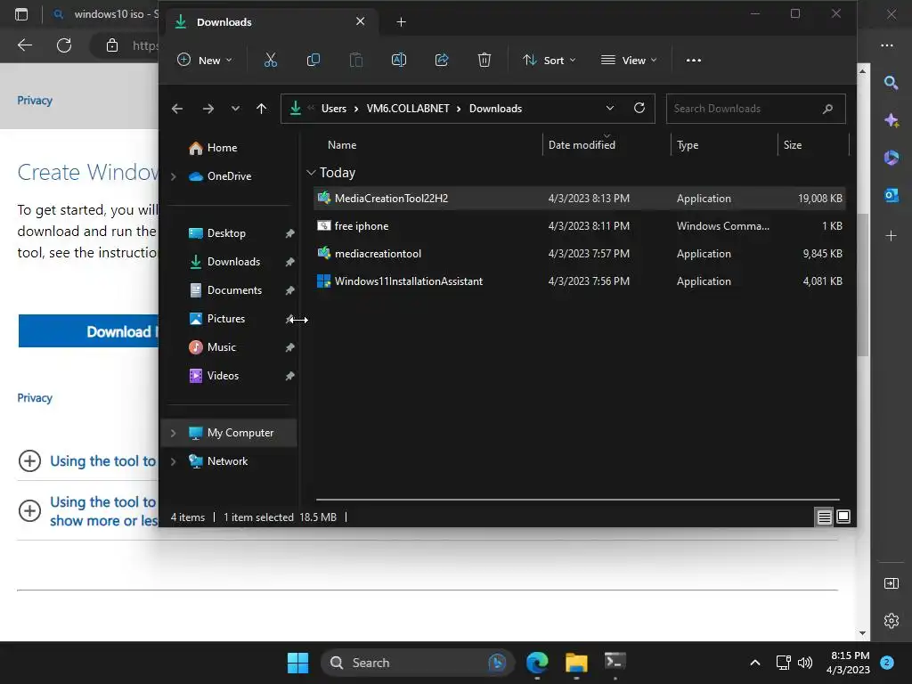Go up one folder level
Image resolution: width=912 pixels, height=684 pixels.
[261, 109]
